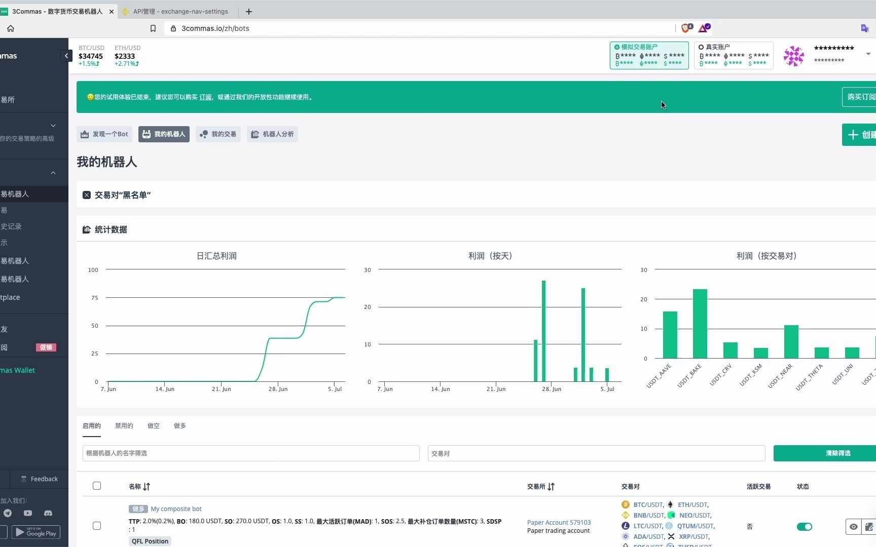The height and width of the screenshot is (547, 876).
Task: Open the YouTube social icon
Action: pyautogui.click(x=28, y=513)
